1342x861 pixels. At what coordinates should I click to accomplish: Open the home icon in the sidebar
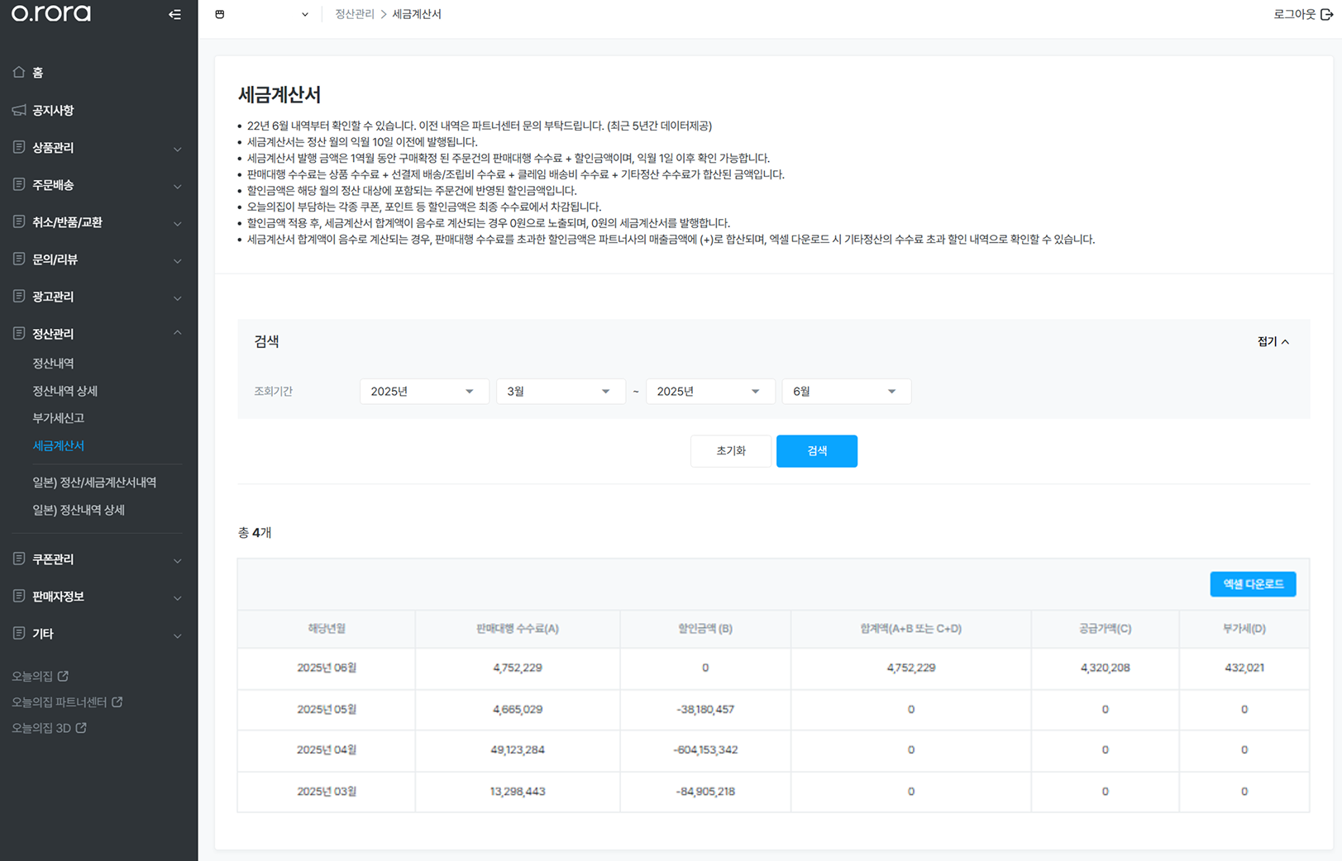pos(19,72)
